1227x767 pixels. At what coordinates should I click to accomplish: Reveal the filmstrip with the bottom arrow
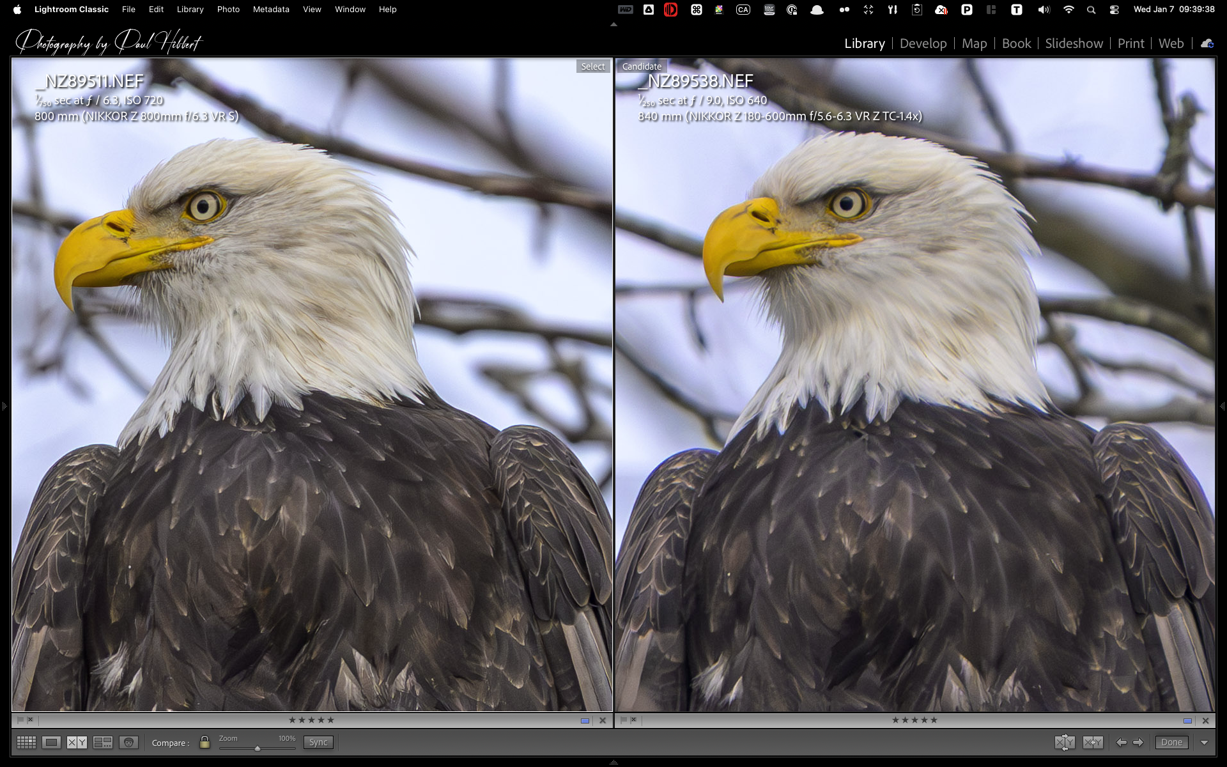point(613,761)
